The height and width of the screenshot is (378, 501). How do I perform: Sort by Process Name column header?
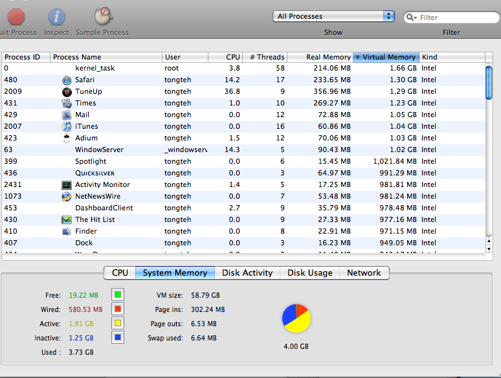106,57
